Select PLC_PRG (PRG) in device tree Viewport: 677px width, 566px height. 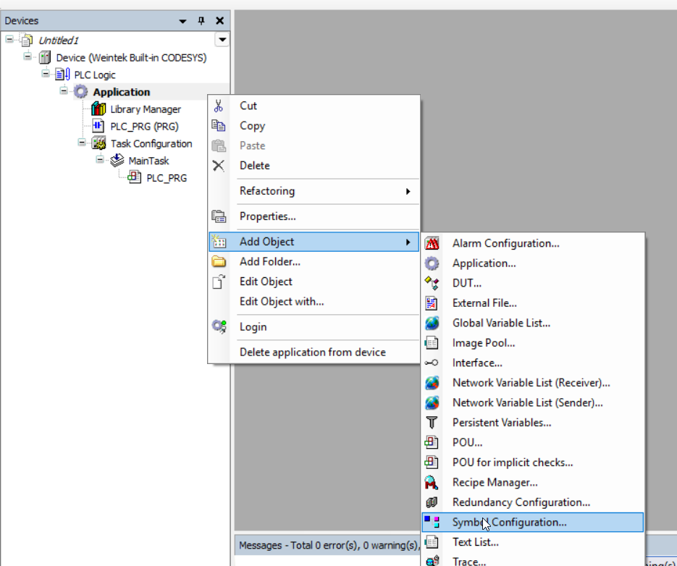(x=144, y=127)
